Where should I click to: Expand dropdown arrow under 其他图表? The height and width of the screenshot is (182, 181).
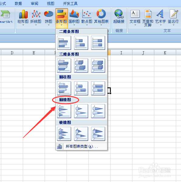click(101, 25)
